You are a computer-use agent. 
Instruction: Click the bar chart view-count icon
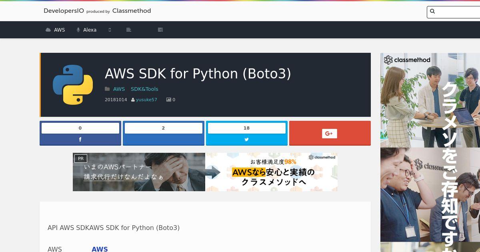(168, 100)
